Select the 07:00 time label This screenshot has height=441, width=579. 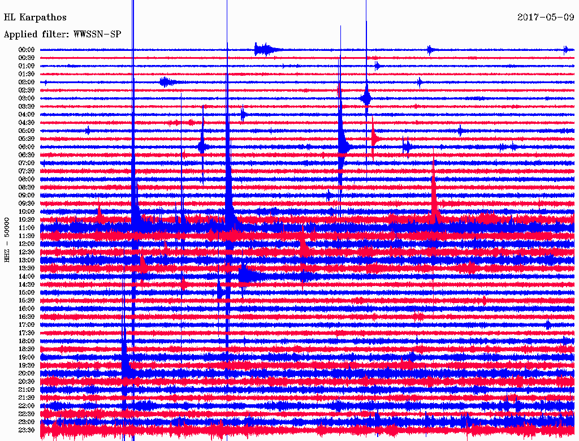27,163
